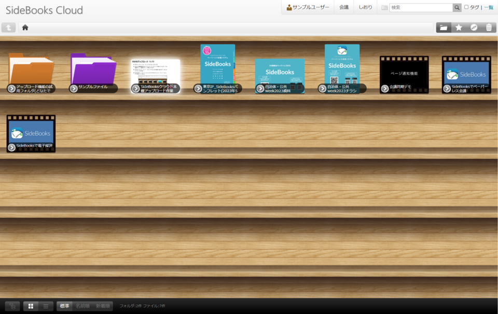Image resolution: width=498 pixels, height=314 pixels.
Task: Open the SideBooksクラウド本棚アップロード作業 document
Action: click(156, 76)
